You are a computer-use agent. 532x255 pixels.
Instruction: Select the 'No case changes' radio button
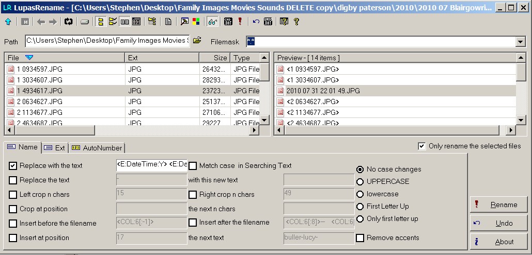point(360,169)
